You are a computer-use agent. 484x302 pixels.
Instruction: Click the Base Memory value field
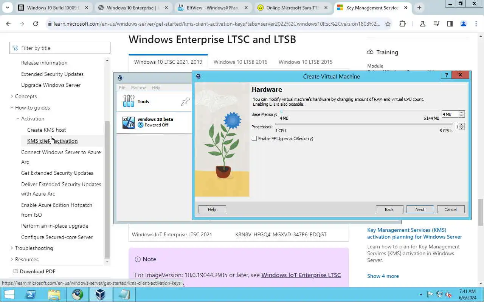point(450,114)
